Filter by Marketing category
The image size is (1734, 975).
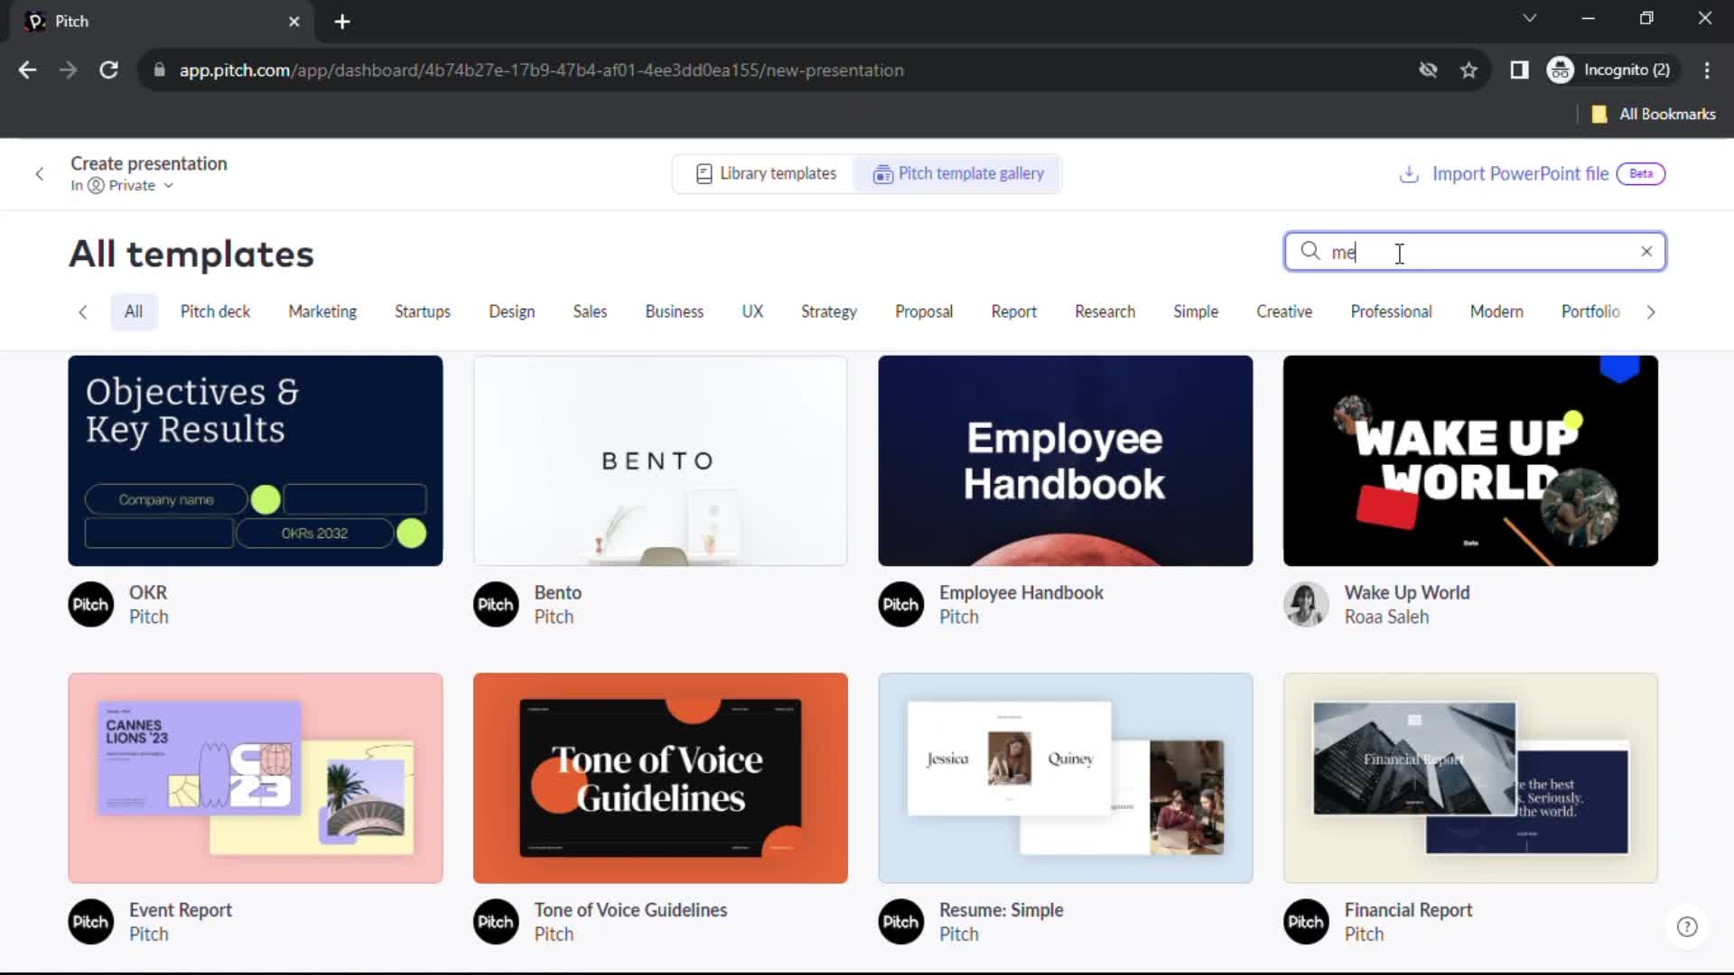click(322, 311)
